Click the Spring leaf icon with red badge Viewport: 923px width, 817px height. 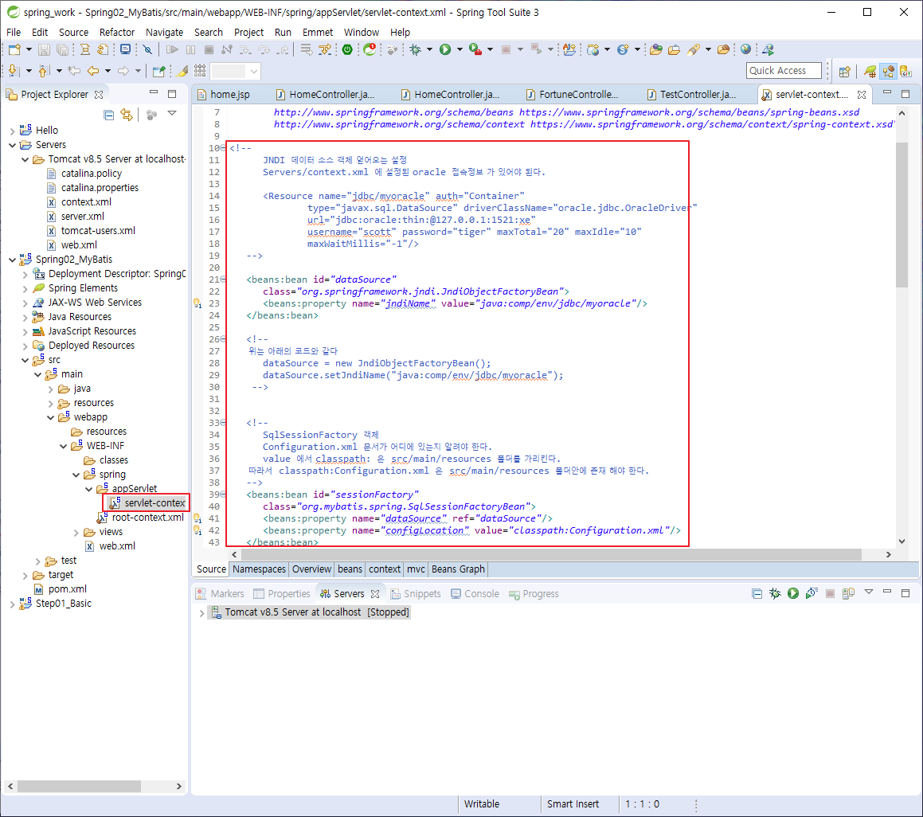click(x=370, y=50)
